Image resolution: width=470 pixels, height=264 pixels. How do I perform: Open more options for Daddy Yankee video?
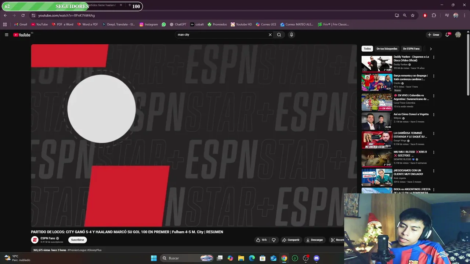coord(434,57)
